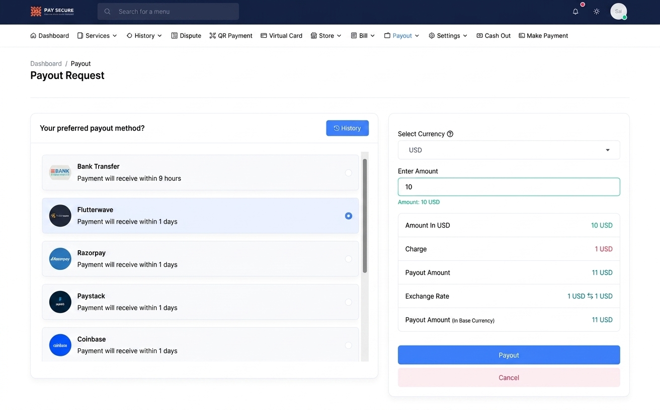
Task: Submit with the Payout button
Action: [509, 355]
